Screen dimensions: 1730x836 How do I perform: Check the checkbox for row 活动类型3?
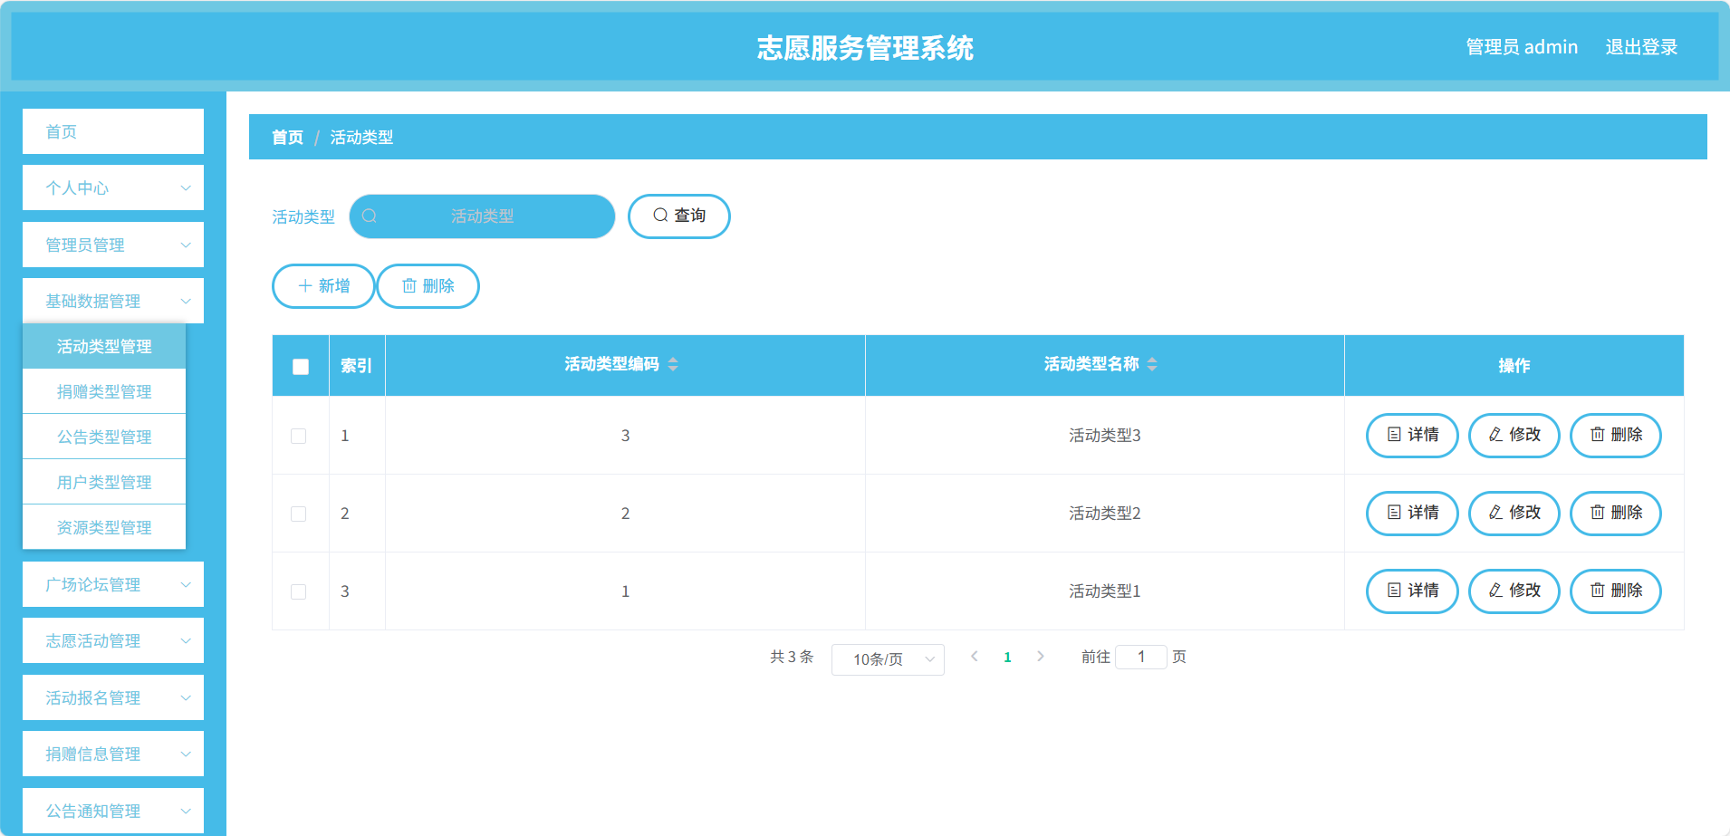(299, 436)
